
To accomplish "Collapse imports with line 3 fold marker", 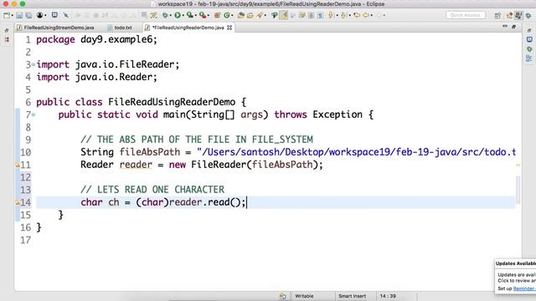I will click(33, 64).
